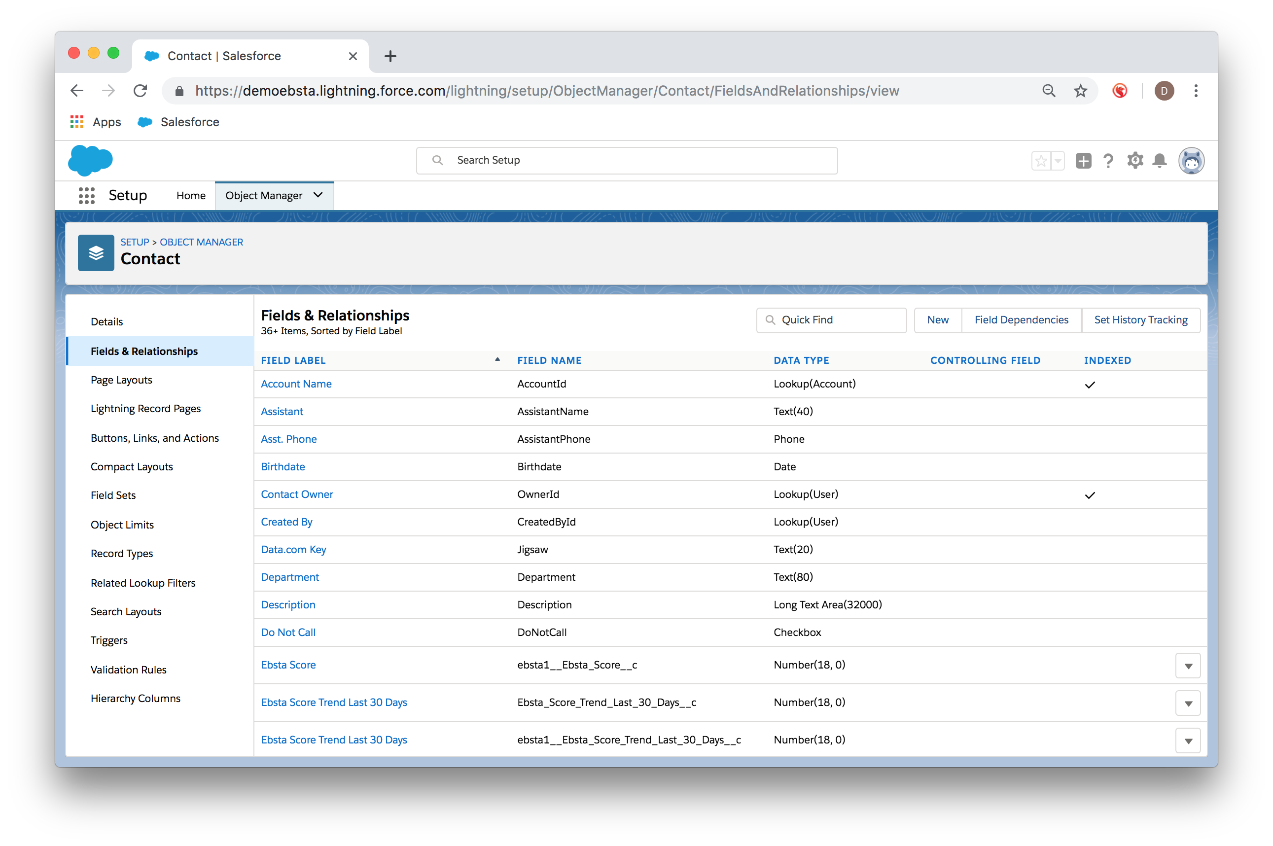The height and width of the screenshot is (846, 1273).
Task: Open the help question mark icon
Action: [x=1108, y=161]
